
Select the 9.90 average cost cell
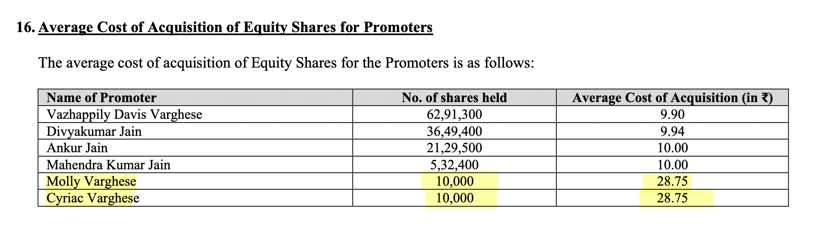[672, 115]
